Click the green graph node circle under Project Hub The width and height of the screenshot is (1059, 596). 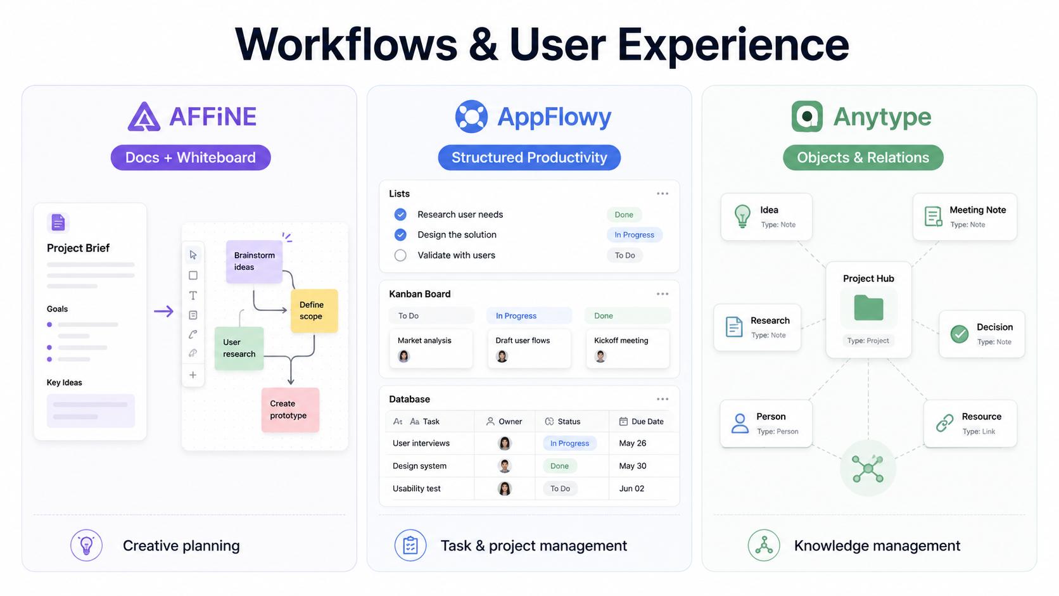coord(868,469)
